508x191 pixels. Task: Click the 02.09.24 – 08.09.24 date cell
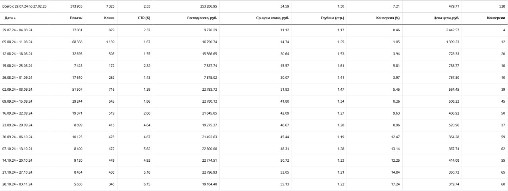[x=17, y=90]
